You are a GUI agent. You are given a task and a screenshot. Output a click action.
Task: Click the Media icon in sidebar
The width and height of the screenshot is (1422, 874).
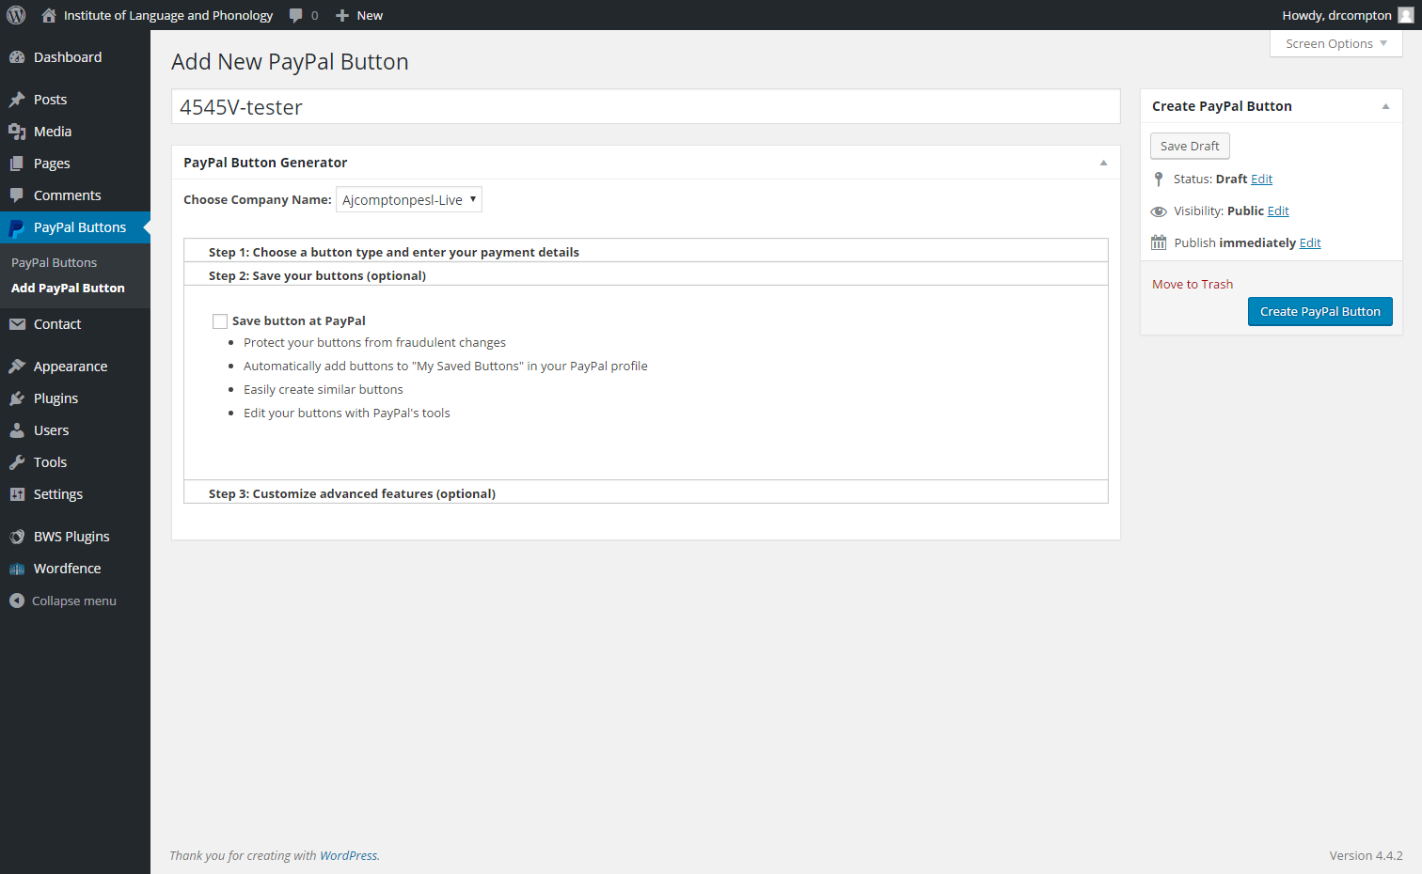[x=17, y=132]
